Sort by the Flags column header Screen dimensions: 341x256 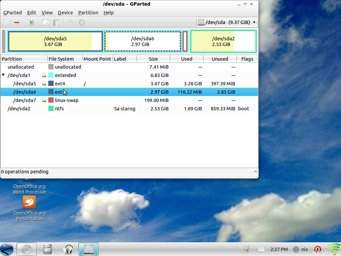click(247, 59)
